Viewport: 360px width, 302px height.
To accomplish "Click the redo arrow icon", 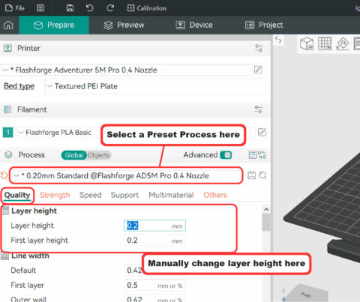I will [x=110, y=8].
